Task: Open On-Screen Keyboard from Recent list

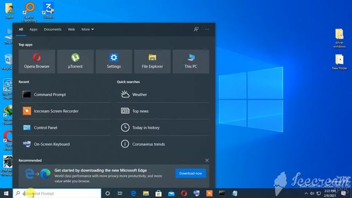Action: (65, 144)
